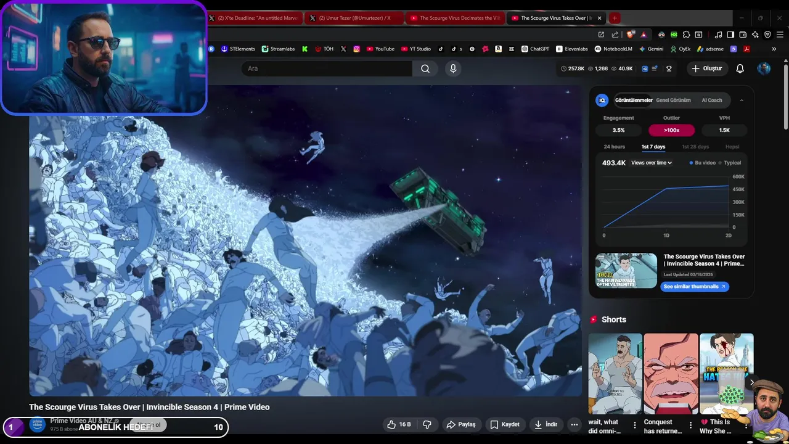Open more actions three-dot menu under video
The width and height of the screenshot is (789, 444).
[574, 424]
